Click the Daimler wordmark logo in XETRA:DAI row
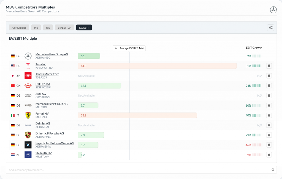 (x=28, y=125)
